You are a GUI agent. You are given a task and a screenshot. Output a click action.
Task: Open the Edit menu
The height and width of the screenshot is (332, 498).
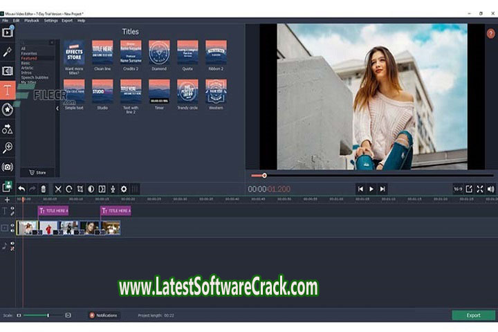(16, 20)
